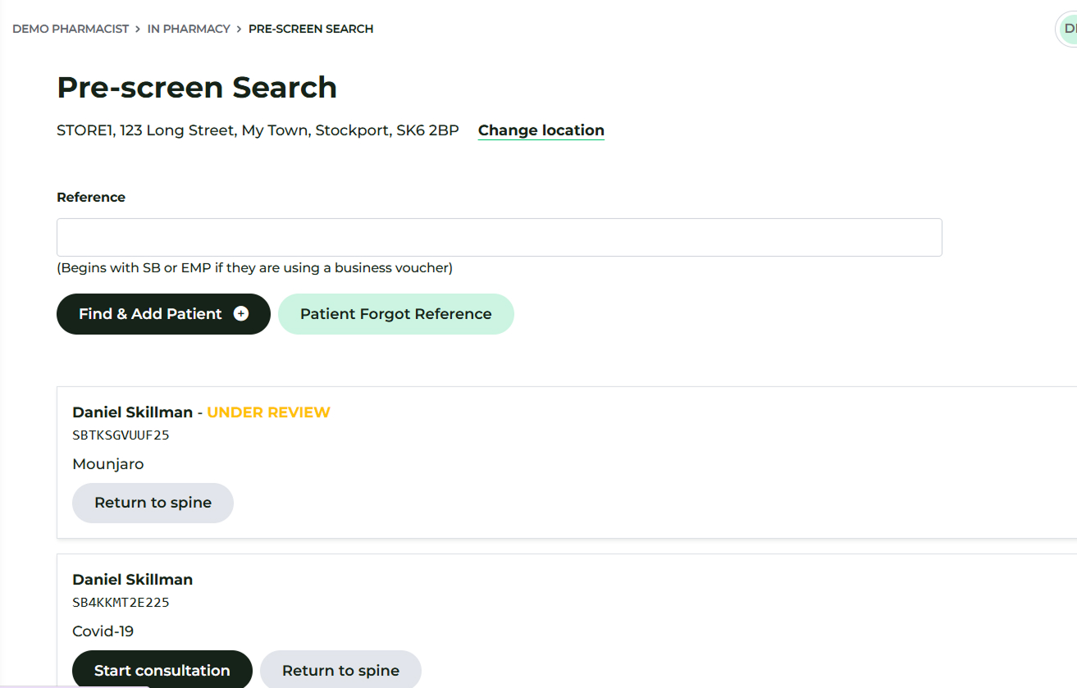Screen dimensions: 1077x688
Task: Select the reference code SBTKSGVUUF25
Action: point(121,435)
